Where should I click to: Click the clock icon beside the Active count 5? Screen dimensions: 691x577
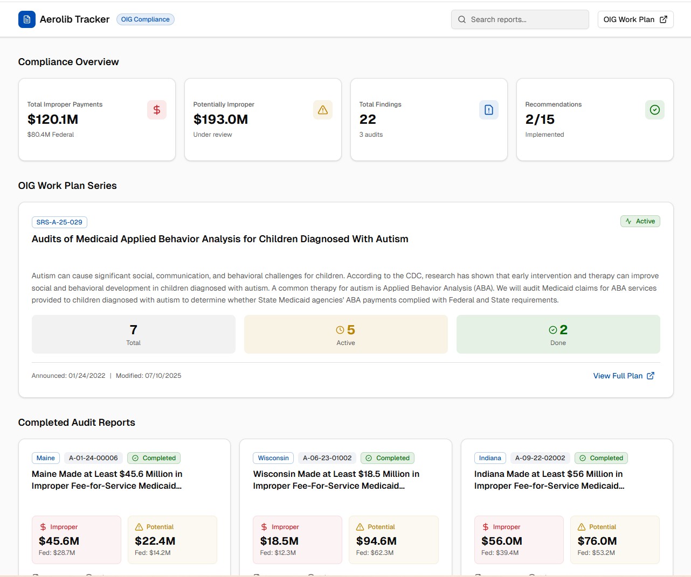(x=339, y=330)
